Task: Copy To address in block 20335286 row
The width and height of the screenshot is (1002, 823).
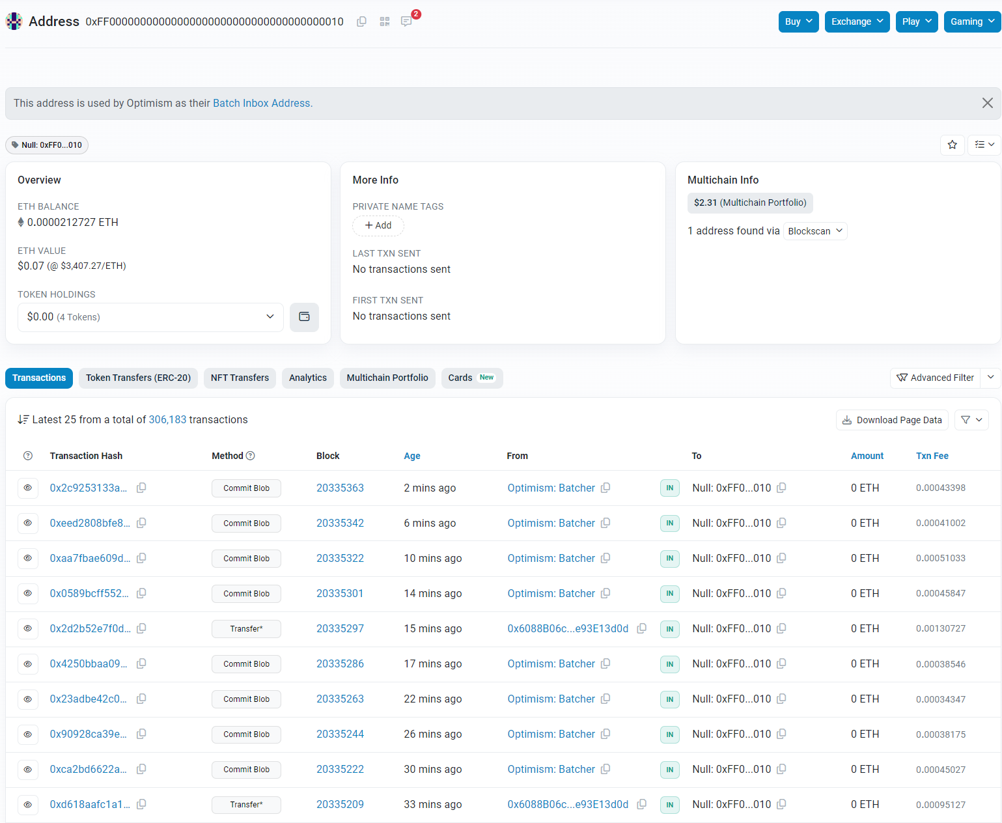Action: pyautogui.click(x=781, y=663)
